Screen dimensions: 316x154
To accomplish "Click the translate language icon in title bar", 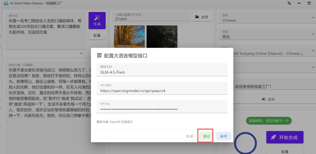I will pyautogui.click(x=289, y=3).
